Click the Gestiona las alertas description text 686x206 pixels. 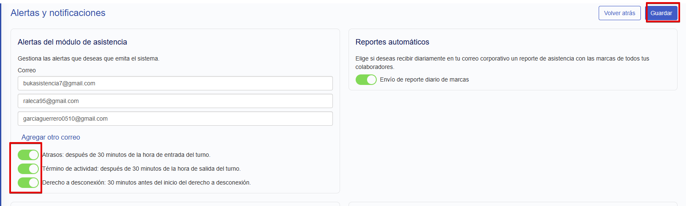click(88, 59)
